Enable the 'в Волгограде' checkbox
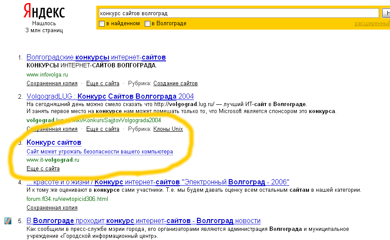Screen dimensions: 390x240 point(147,24)
